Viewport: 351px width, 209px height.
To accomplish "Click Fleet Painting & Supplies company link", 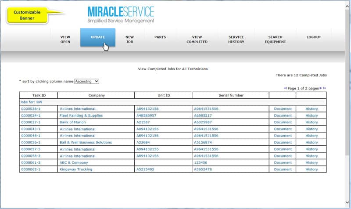I will click(81, 115).
